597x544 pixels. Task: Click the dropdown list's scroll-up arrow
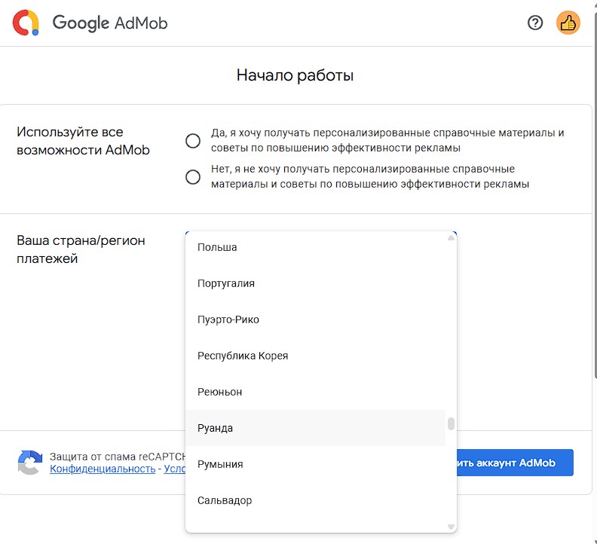tap(451, 237)
